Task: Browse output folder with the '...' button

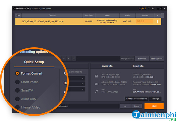Action: (x=125, y=106)
